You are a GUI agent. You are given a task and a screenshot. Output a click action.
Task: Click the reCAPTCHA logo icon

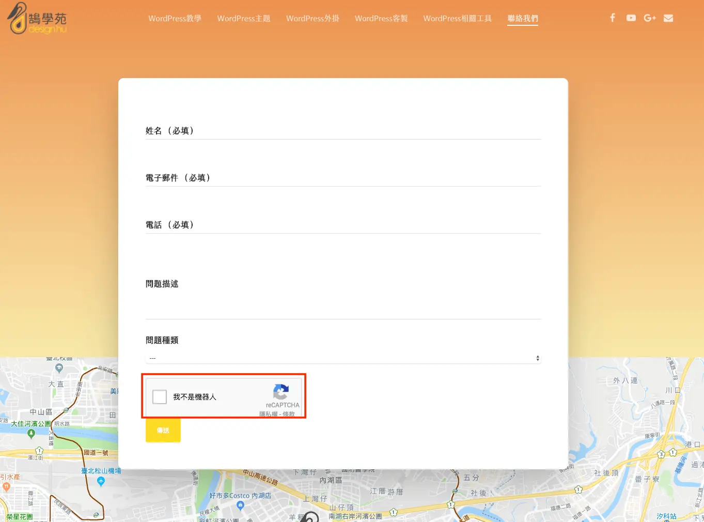click(281, 392)
